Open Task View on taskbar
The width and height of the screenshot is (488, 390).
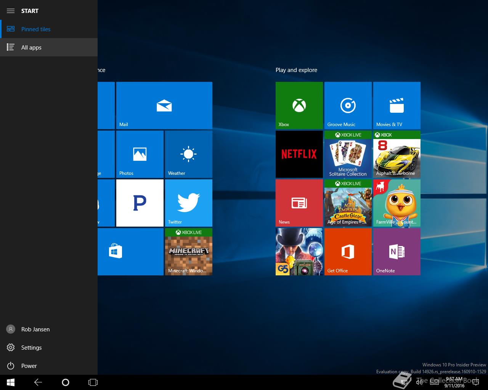coord(93,382)
